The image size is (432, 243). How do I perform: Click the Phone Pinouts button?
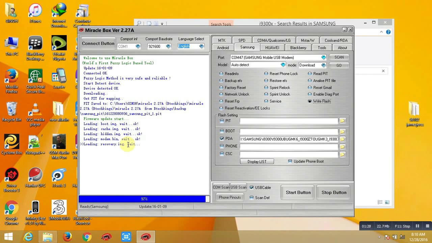click(x=230, y=197)
